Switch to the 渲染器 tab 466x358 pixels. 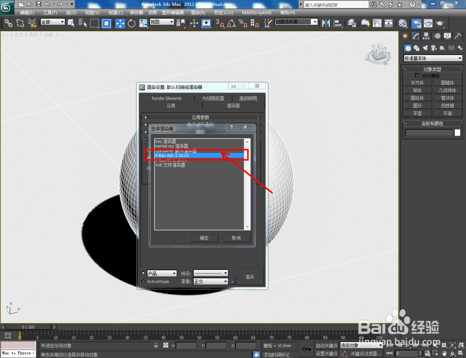(233, 106)
